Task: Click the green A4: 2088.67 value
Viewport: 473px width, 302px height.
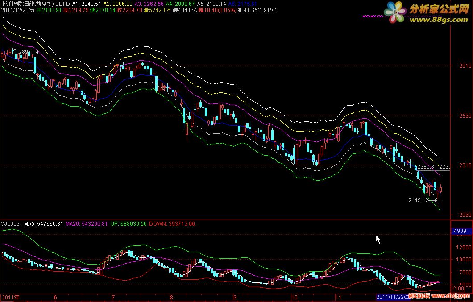Action: pos(180,4)
